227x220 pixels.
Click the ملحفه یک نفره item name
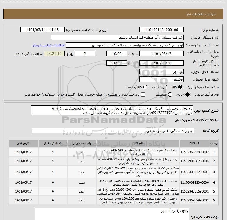point(138,152)
